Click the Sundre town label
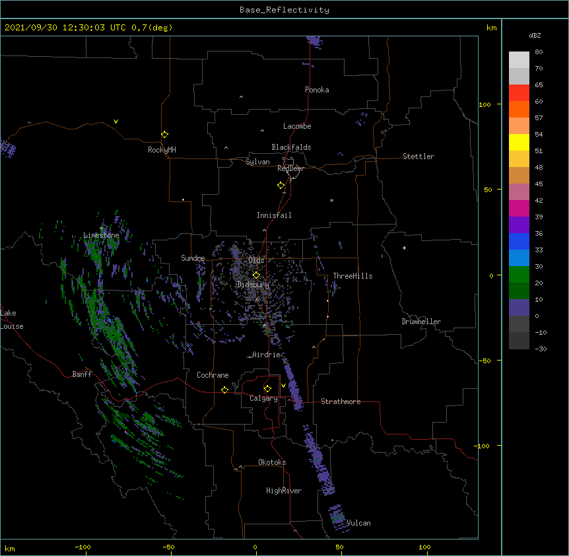 pyautogui.click(x=193, y=258)
